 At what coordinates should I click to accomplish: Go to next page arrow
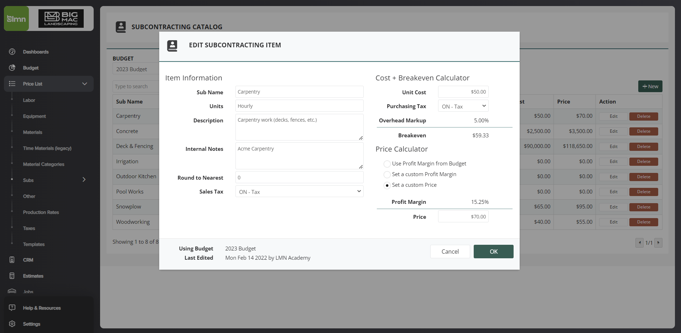tap(658, 243)
